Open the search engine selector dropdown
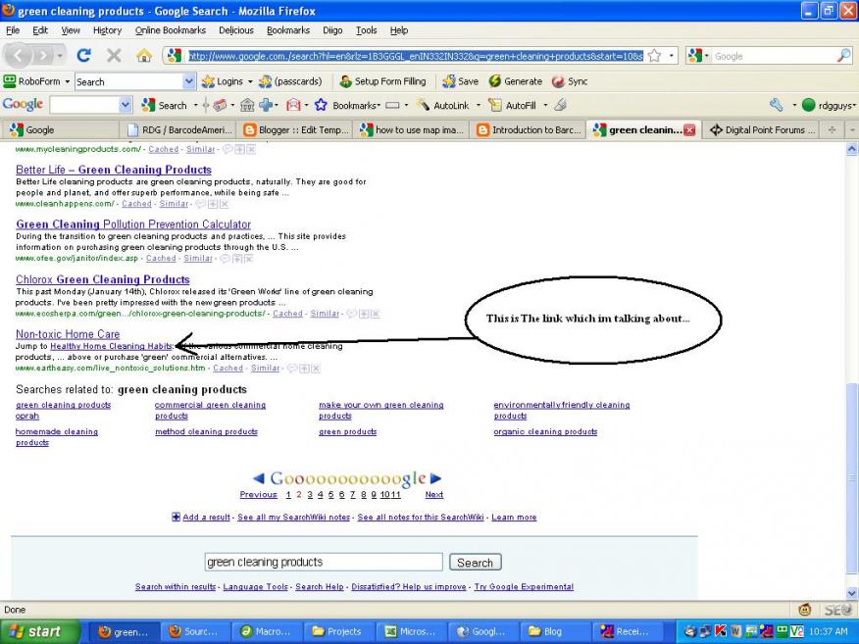The height and width of the screenshot is (644, 859). point(707,55)
